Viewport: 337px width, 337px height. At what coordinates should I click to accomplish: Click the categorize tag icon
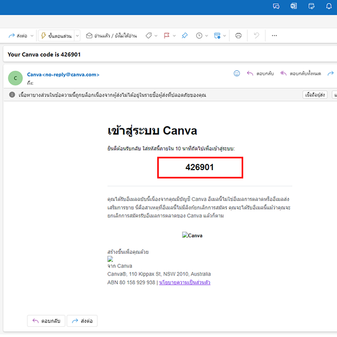point(148,36)
